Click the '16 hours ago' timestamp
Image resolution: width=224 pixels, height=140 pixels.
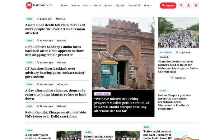pyautogui.click(x=46, y=84)
